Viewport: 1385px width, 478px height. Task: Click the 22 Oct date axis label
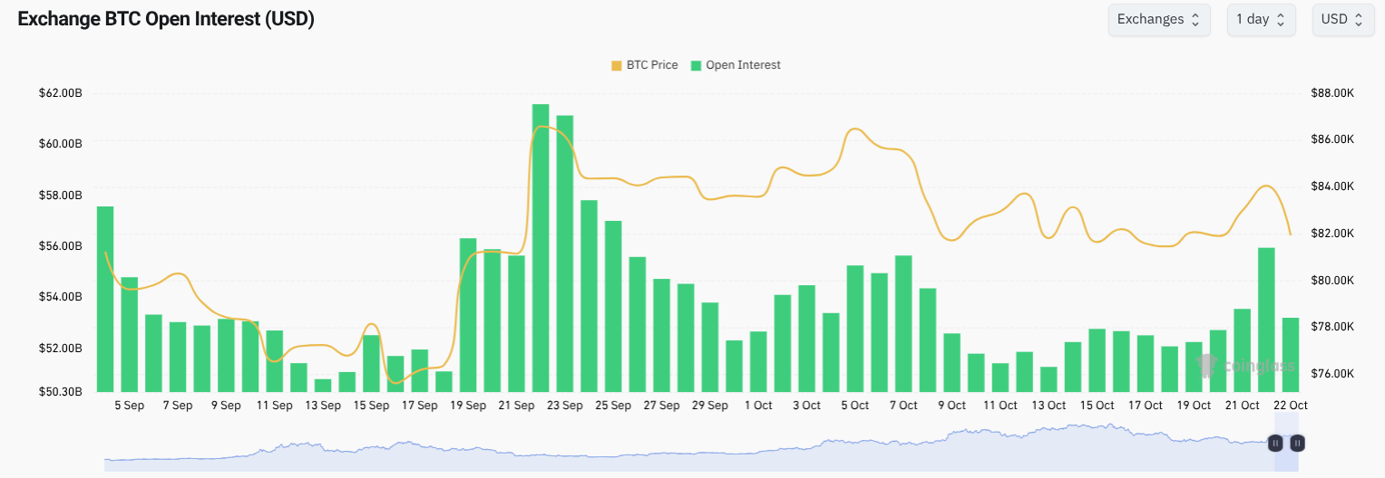tap(1291, 406)
